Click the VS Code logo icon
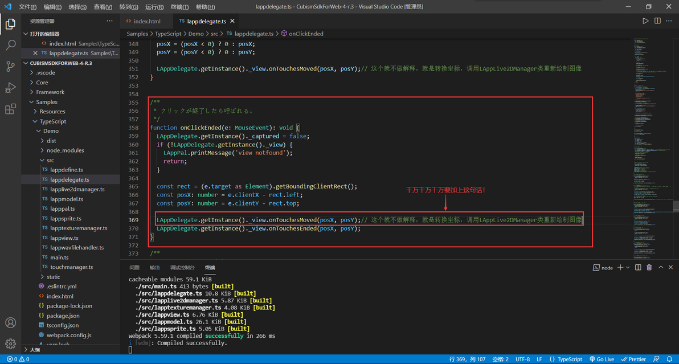This screenshot has width=679, height=364. [x=8, y=6]
